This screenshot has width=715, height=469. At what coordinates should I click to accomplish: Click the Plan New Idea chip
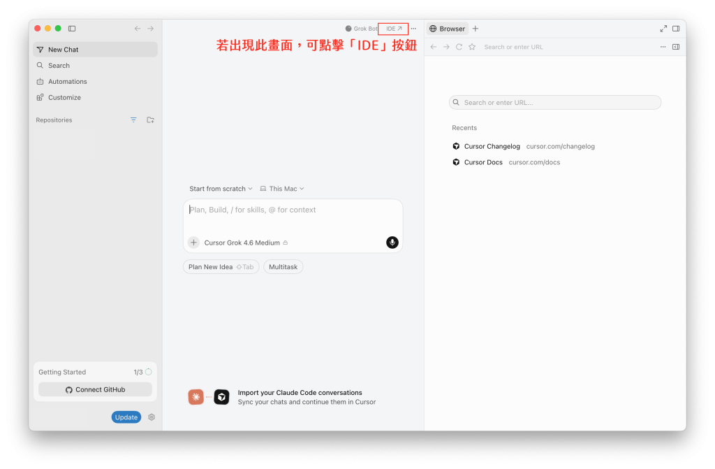tap(221, 267)
